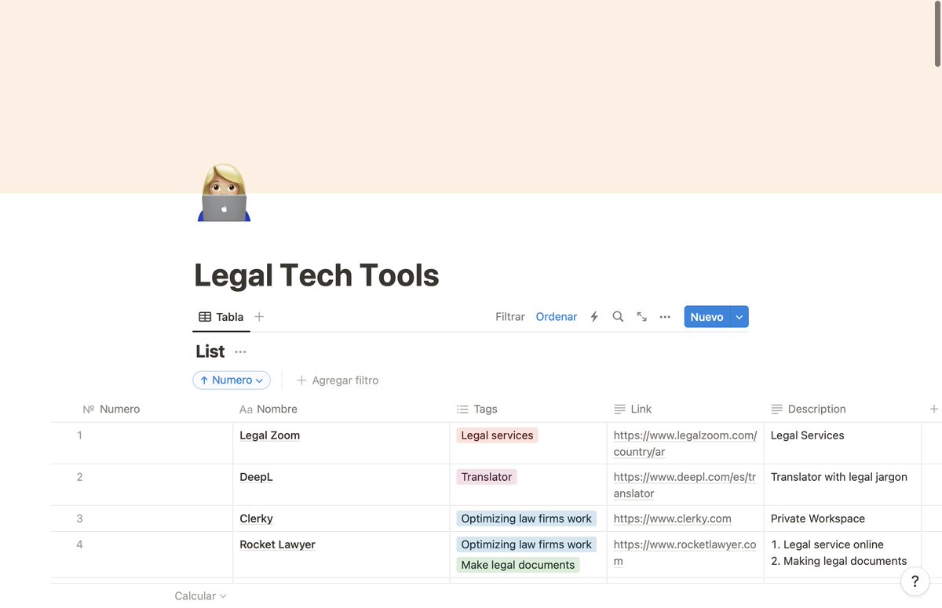
Task: Open the help question mark icon
Action: click(x=915, y=581)
